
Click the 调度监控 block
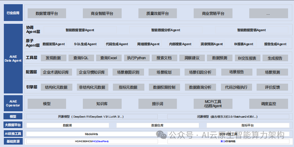pyautogui.click(x=268, y=104)
